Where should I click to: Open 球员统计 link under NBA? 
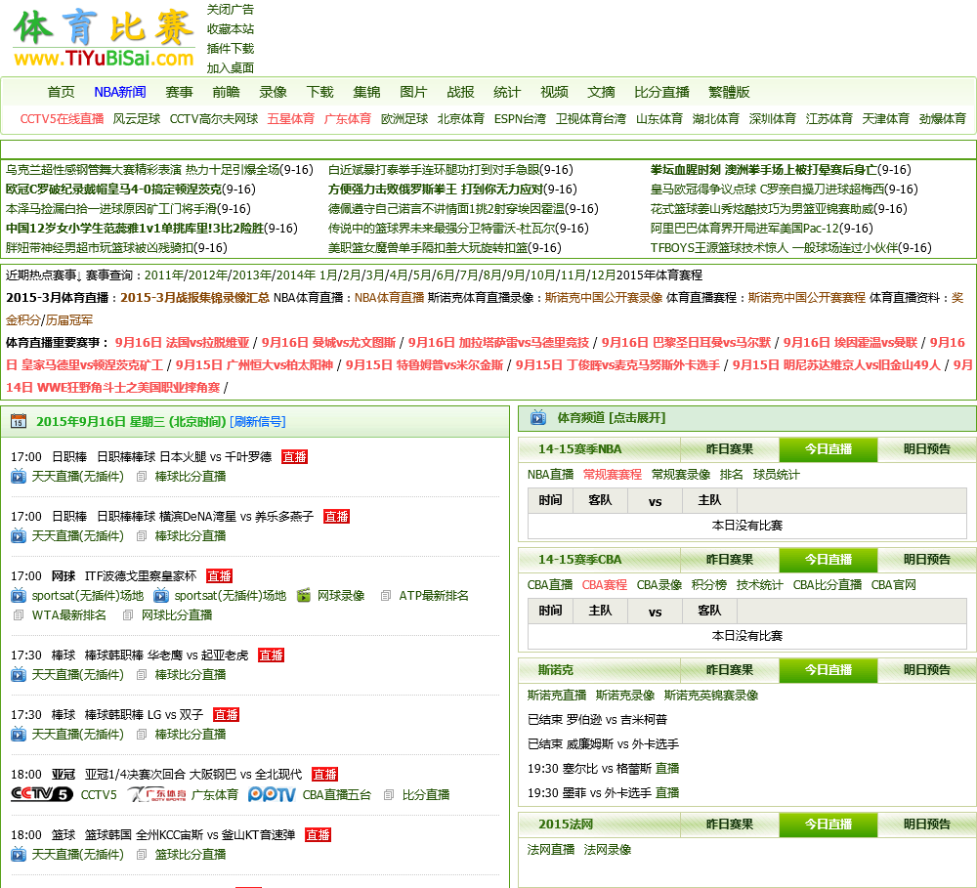[777, 475]
